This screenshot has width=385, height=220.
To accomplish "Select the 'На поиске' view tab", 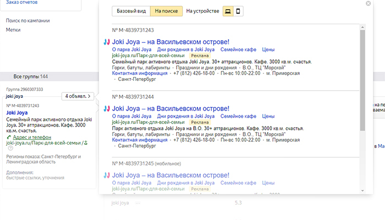I will coord(166,11).
